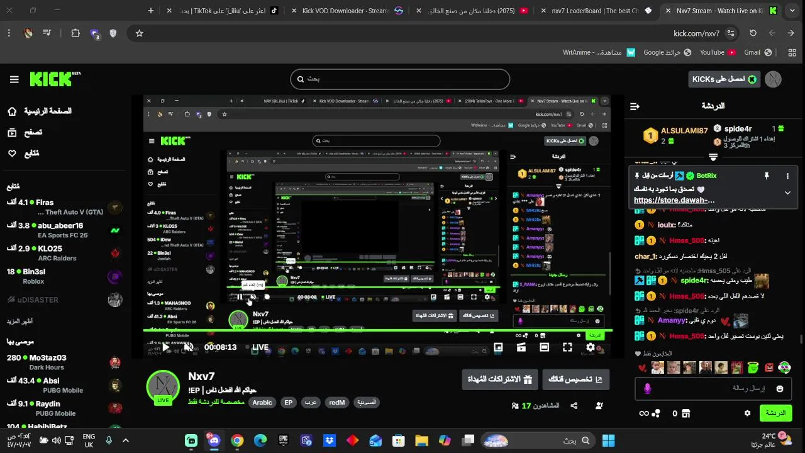Open the user profile avatar menu
The width and height of the screenshot is (805, 453).
[773, 79]
